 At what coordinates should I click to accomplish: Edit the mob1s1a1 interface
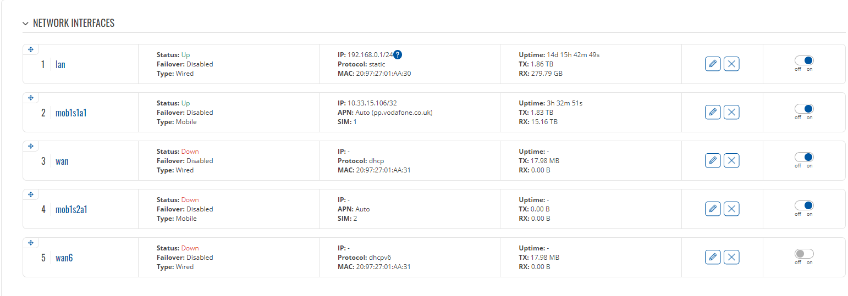coord(713,112)
